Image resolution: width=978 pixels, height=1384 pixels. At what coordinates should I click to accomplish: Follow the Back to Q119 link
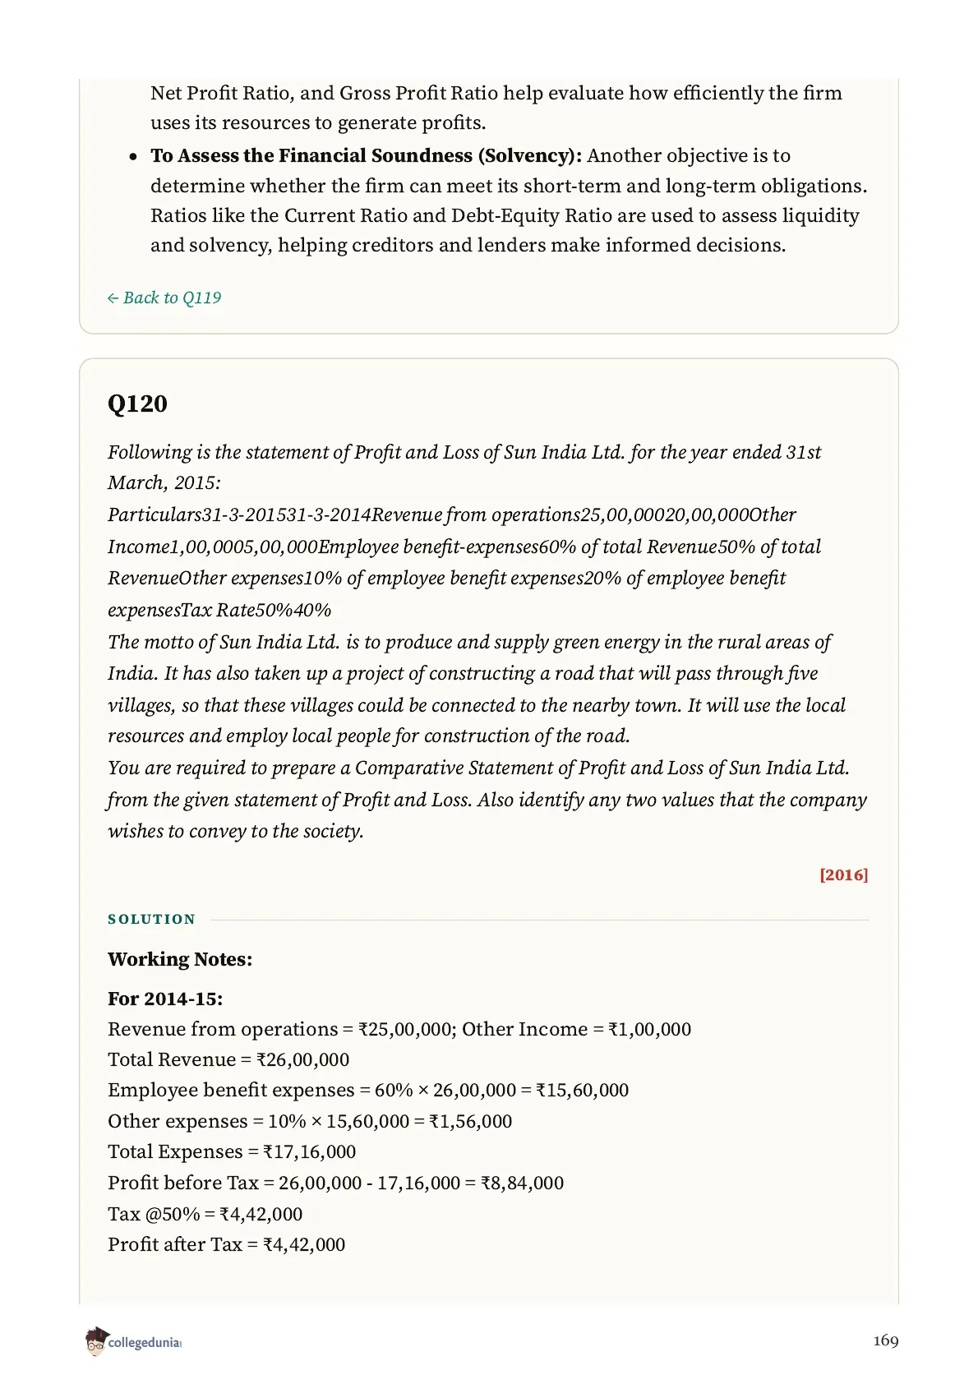coord(164,298)
